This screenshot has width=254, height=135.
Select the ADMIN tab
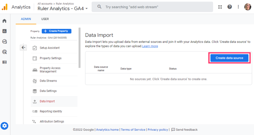coord(26,19)
